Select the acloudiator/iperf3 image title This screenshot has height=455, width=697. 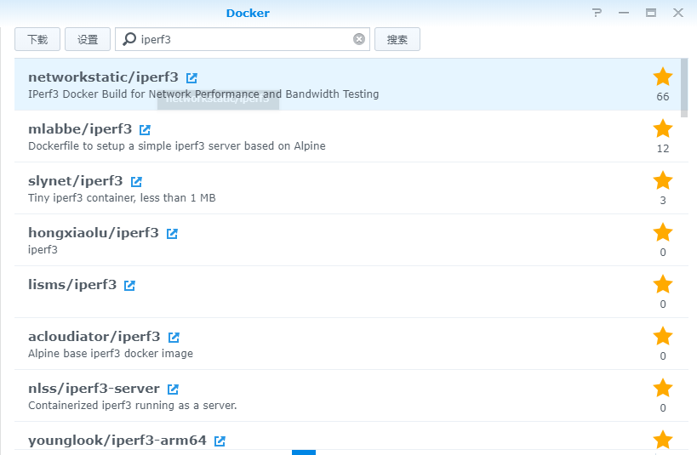94,337
